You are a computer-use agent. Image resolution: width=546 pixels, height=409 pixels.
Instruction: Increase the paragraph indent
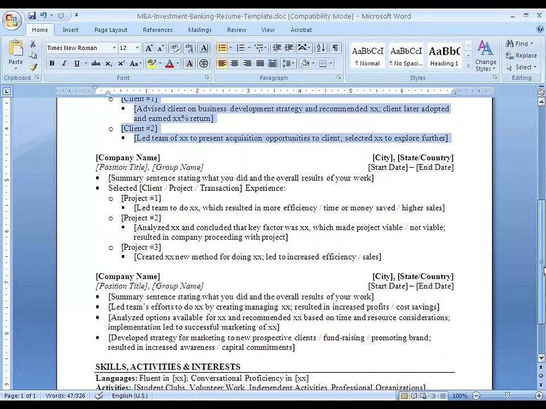289,48
